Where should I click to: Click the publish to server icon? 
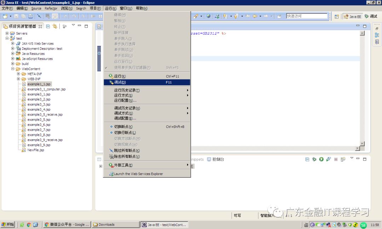point(343,159)
